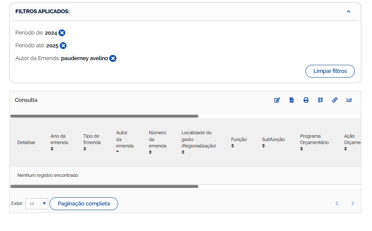This screenshot has width=372, height=231.
Task: Collapse the Filtros Aplicados panel
Action: (349, 12)
